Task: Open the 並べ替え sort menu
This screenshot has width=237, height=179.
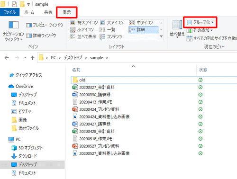Action: (x=177, y=29)
